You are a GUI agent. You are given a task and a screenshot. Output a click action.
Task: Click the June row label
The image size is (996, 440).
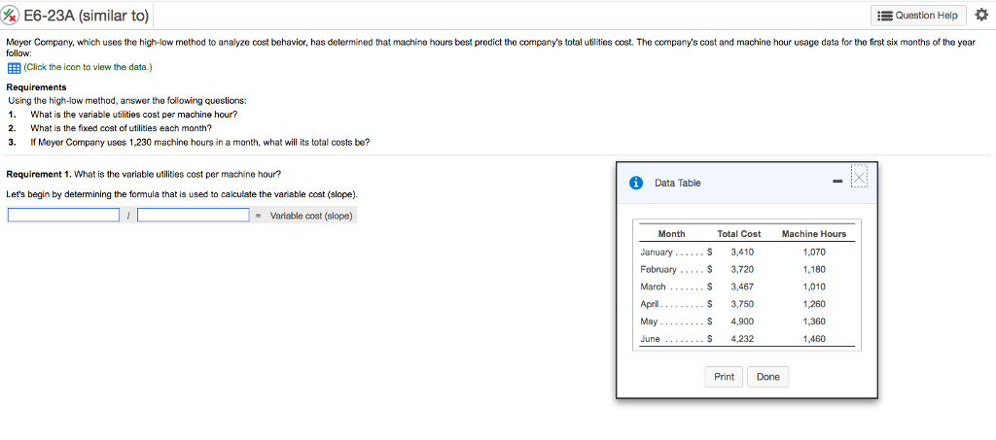coord(651,339)
